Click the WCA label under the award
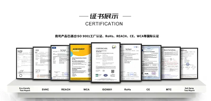Viewport: 211px width, 101px height. pos(87,90)
